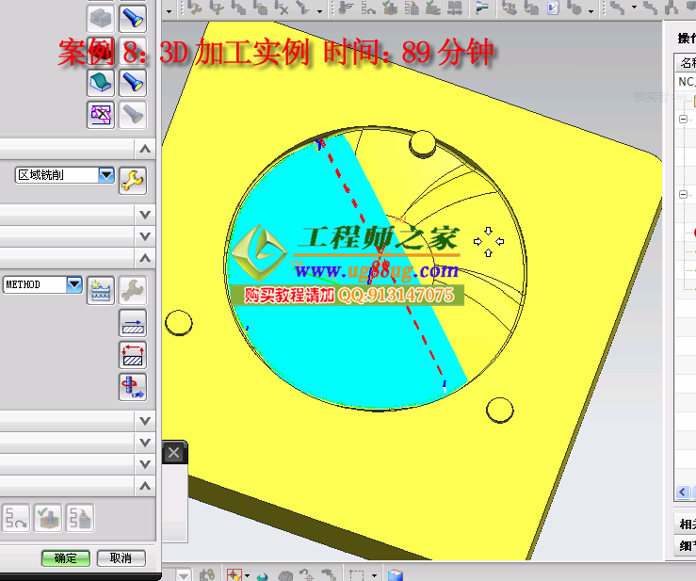Screen dimensions: 696x581
Task: Click the list tool path icon
Action: point(80,517)
